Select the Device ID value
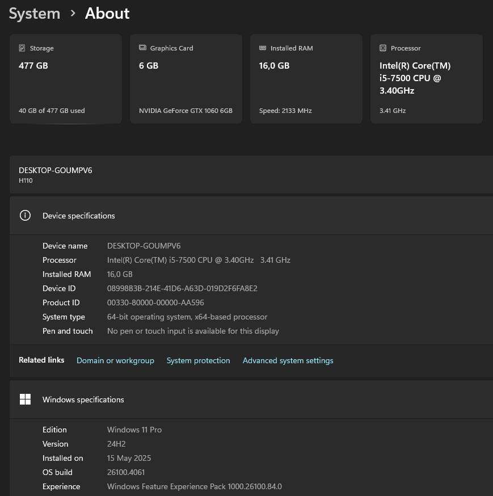Image resolution: width=493 pixels, height=496 pixels. tap(182, 288)
